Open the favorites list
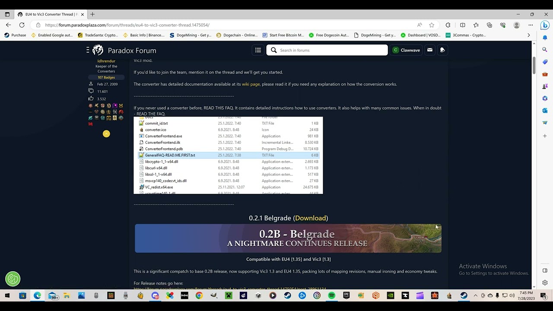 pyautogui.click(x=476, y=25)
